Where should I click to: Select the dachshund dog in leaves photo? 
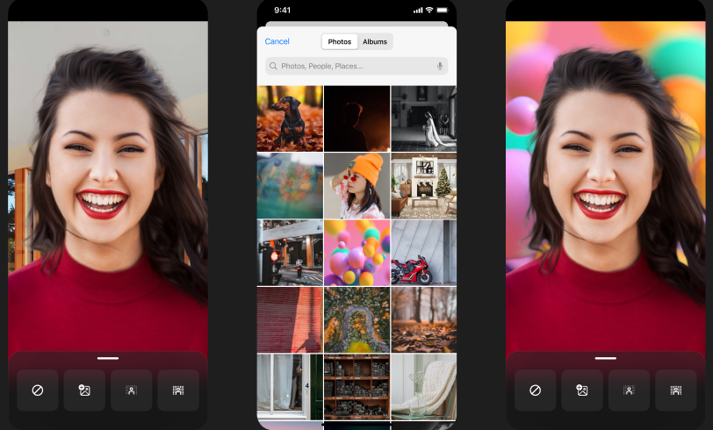[290, 118]
